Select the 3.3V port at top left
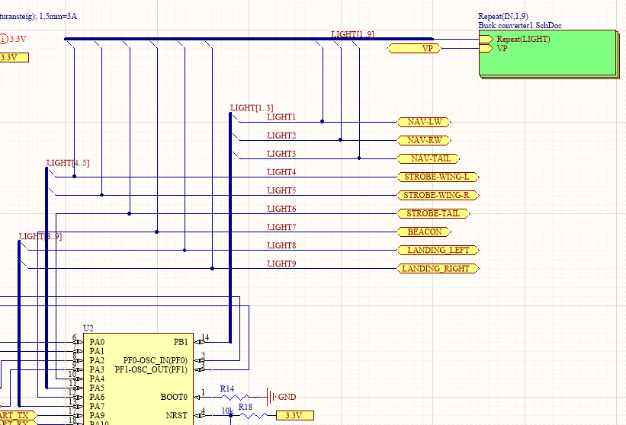 pos(14,57)
